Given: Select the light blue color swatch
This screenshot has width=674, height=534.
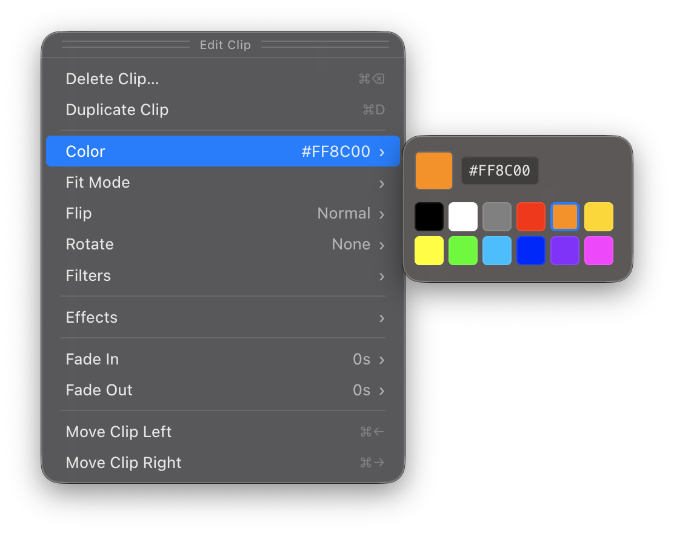Looking at the screenshot, I should 497,251.
